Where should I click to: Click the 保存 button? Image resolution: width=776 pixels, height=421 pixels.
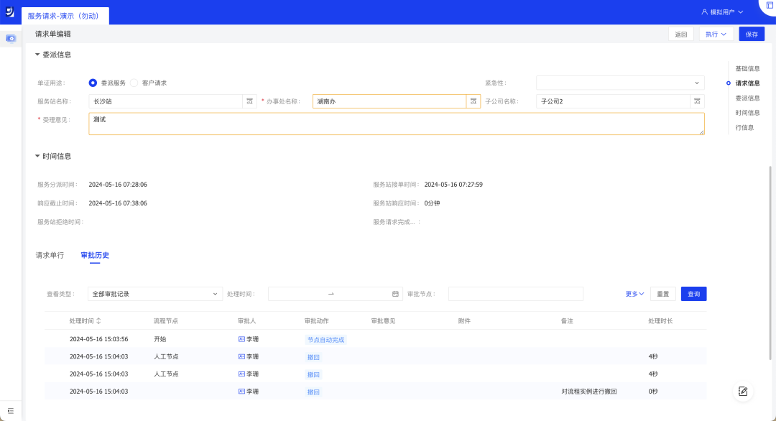coord(752,34)
